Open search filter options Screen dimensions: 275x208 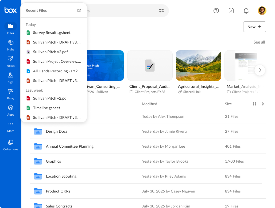pyautogui.click(x=161, y=11)
